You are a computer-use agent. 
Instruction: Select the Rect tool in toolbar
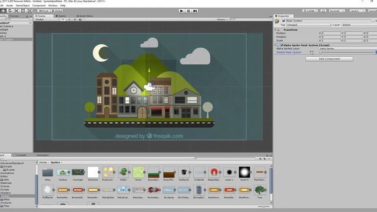coord(23,11)
